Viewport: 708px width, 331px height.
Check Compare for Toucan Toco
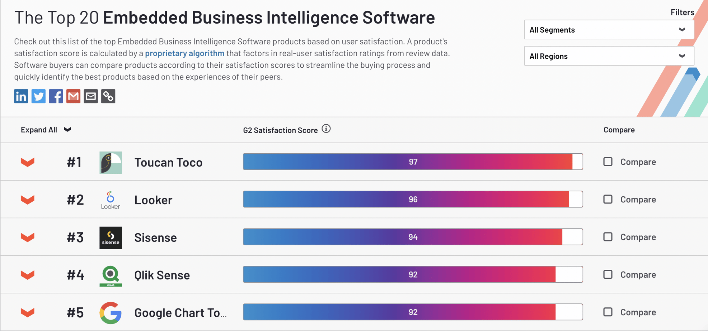608,162
